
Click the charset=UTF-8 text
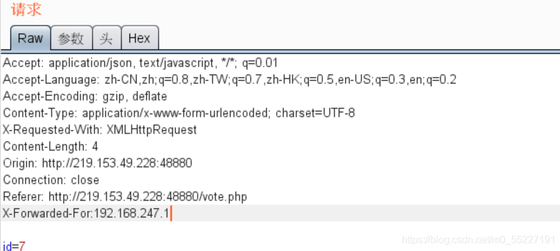(316, 113)
